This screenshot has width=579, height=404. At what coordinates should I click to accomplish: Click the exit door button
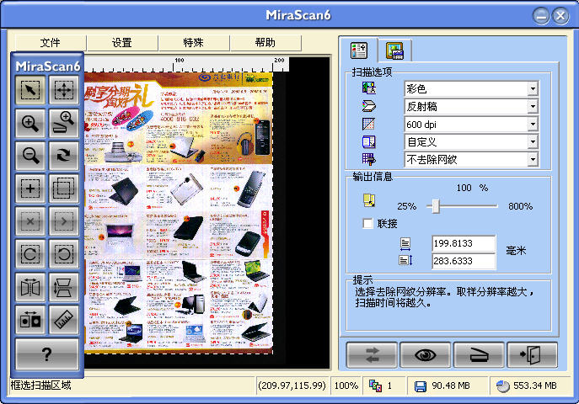coord(532,355)
